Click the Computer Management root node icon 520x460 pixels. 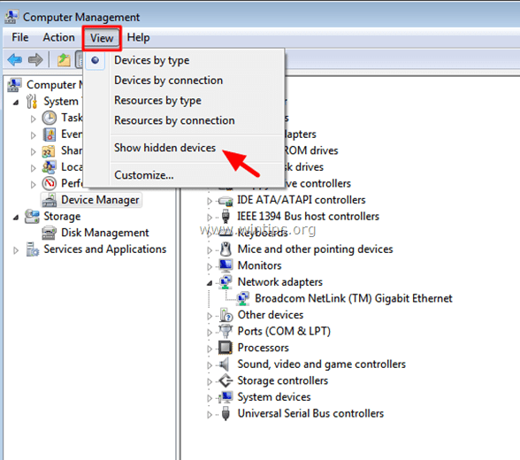(x=14, y=85)
